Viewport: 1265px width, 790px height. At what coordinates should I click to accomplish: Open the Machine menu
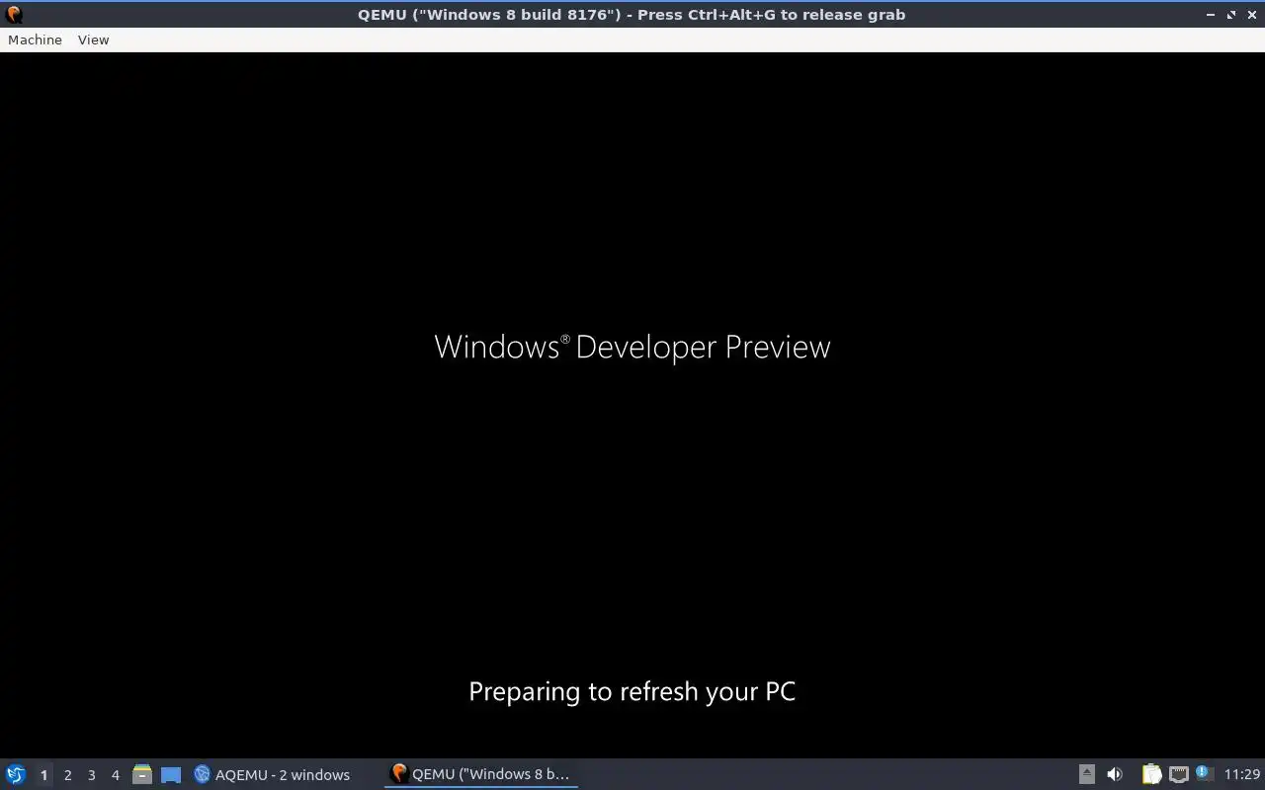(x=35, y=39)
